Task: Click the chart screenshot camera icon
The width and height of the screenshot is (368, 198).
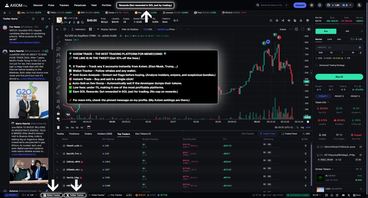Action: pyautogui.click(x=309, y=29)
